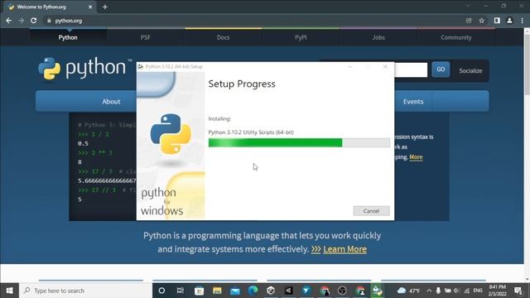This screenshot has width=530, height=298.
Task: Click the Setup dialog title bar icon
Action: [141, 66]
